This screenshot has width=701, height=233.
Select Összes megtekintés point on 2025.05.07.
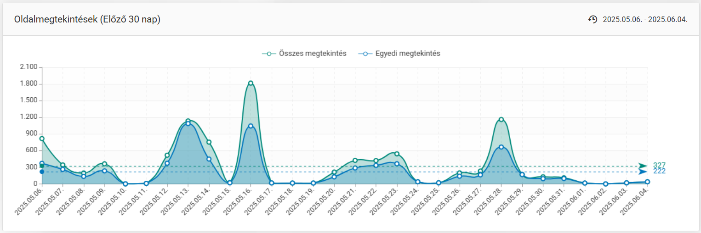[63, 165]
